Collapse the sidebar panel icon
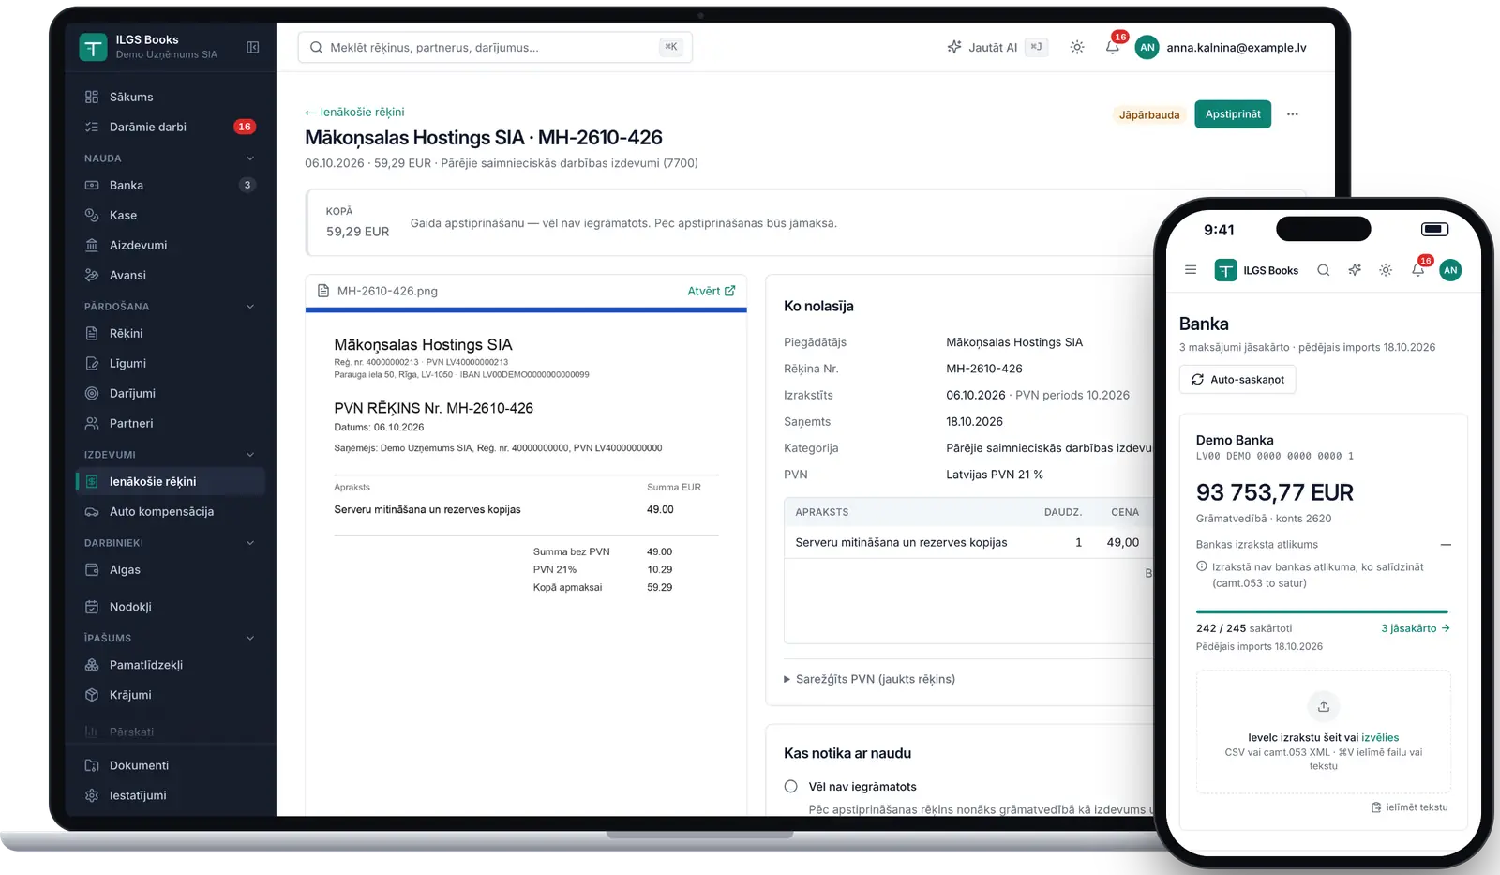The image size is (1500, 875). tap(252, 47)
